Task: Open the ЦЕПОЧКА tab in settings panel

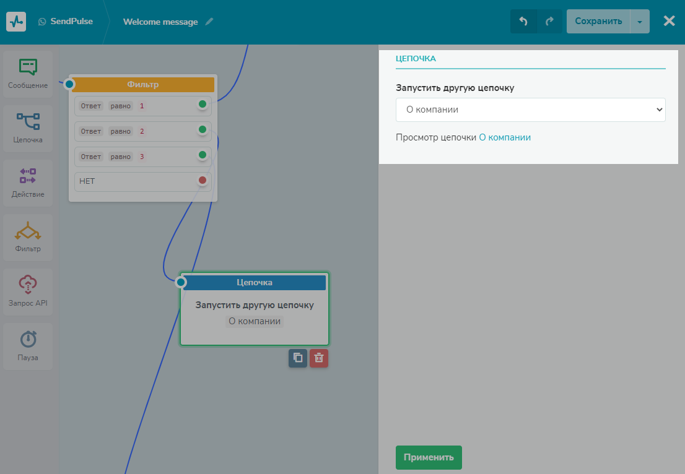Action: [x=416, y=59]
